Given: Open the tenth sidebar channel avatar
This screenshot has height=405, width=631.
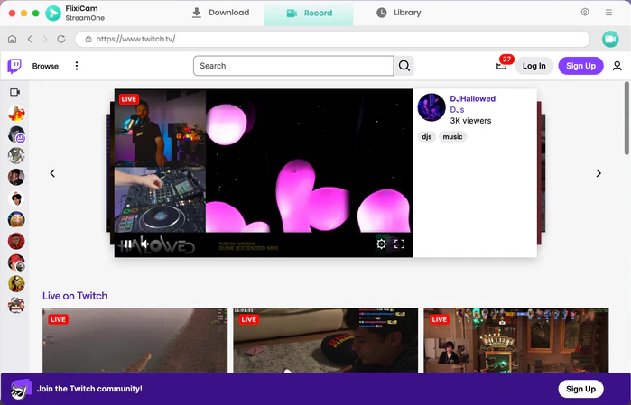Looking at the screenshot, I should [x=16, y=305].
